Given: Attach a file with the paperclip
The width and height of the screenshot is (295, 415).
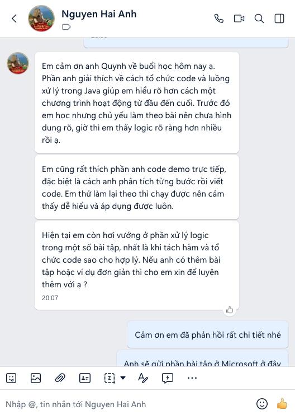Looking at the screenshot, I should (60, 378).
